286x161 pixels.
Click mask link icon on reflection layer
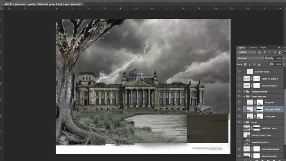pos(252,128)
